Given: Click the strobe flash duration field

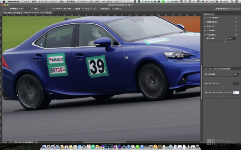Looking at the screenshot, I should coord(236,93).
